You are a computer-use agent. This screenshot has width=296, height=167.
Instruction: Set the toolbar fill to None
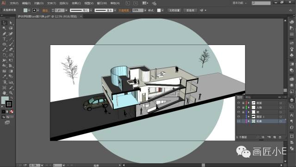coord(12,112)
